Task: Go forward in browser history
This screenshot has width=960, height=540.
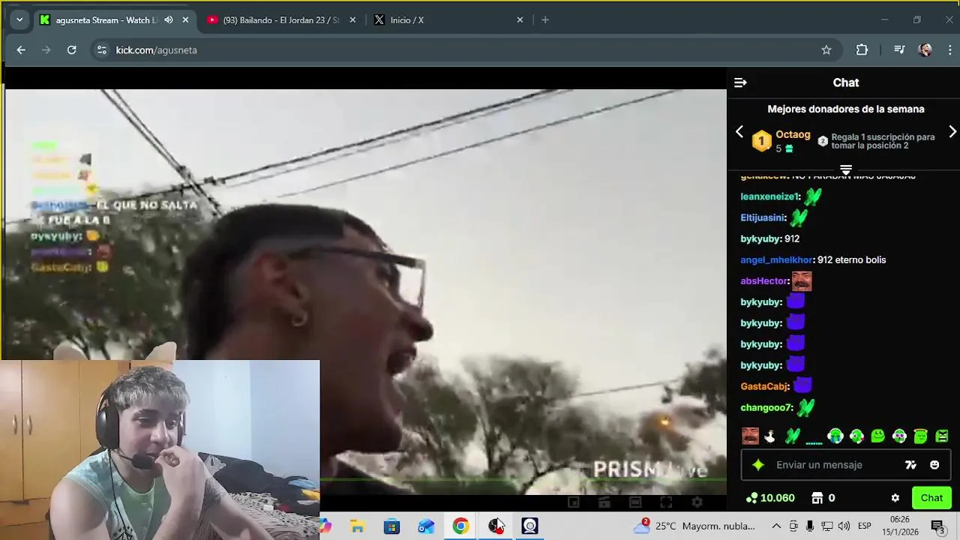Action: [x=46, y=50]
